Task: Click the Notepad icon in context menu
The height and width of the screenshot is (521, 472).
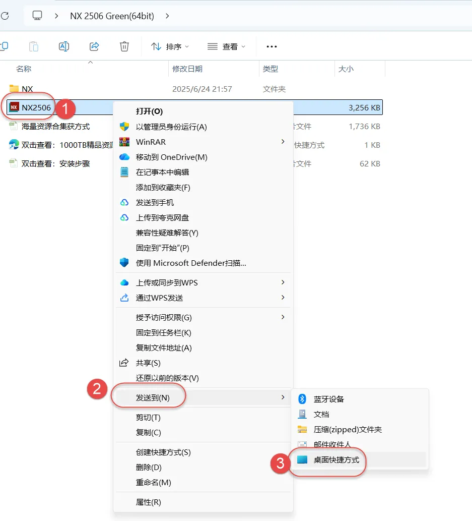Action: click(x=124, y=172)
